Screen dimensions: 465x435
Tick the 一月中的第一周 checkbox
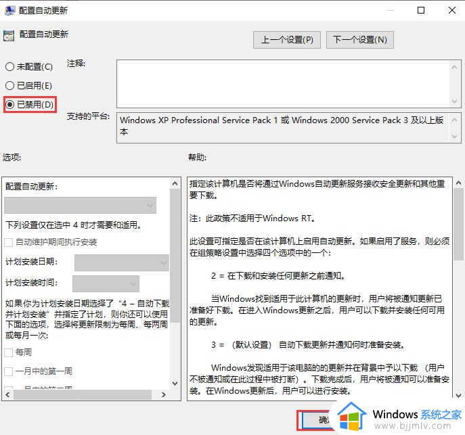(x=9, y=371)
